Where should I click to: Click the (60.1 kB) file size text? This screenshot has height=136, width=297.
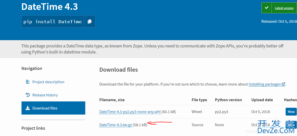click(x=169, y=112)
